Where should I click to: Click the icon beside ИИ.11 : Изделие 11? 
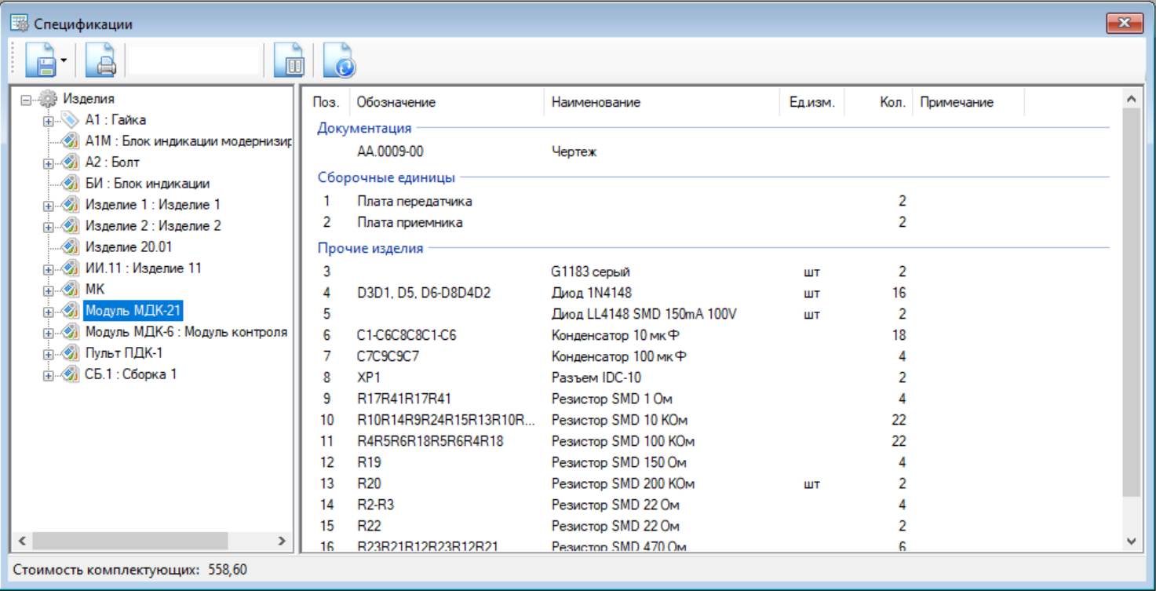[x=70, y=268]
